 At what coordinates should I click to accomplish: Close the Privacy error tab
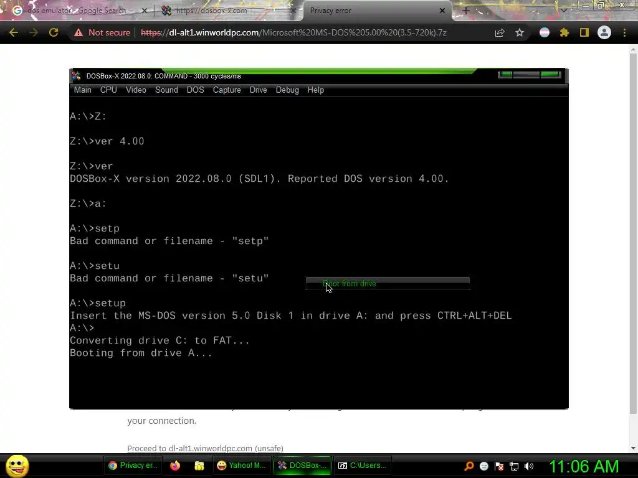tap(442, 11)
